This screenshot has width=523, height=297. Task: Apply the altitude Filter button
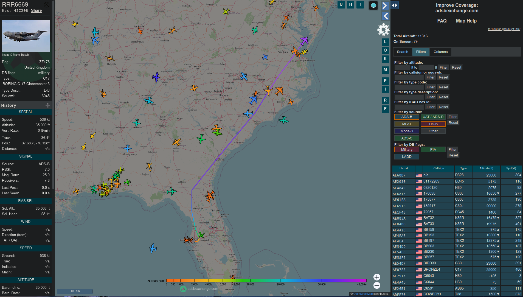coord(443,68)
